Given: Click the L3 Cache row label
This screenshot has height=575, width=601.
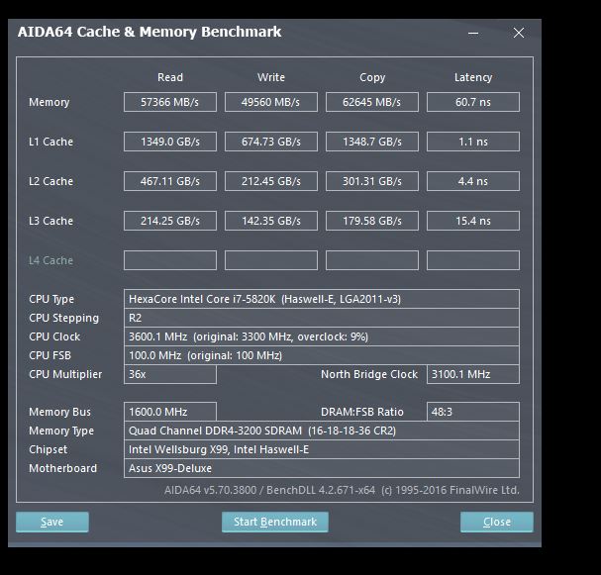Looking at the screenshot, I should [x=50, y=221].
